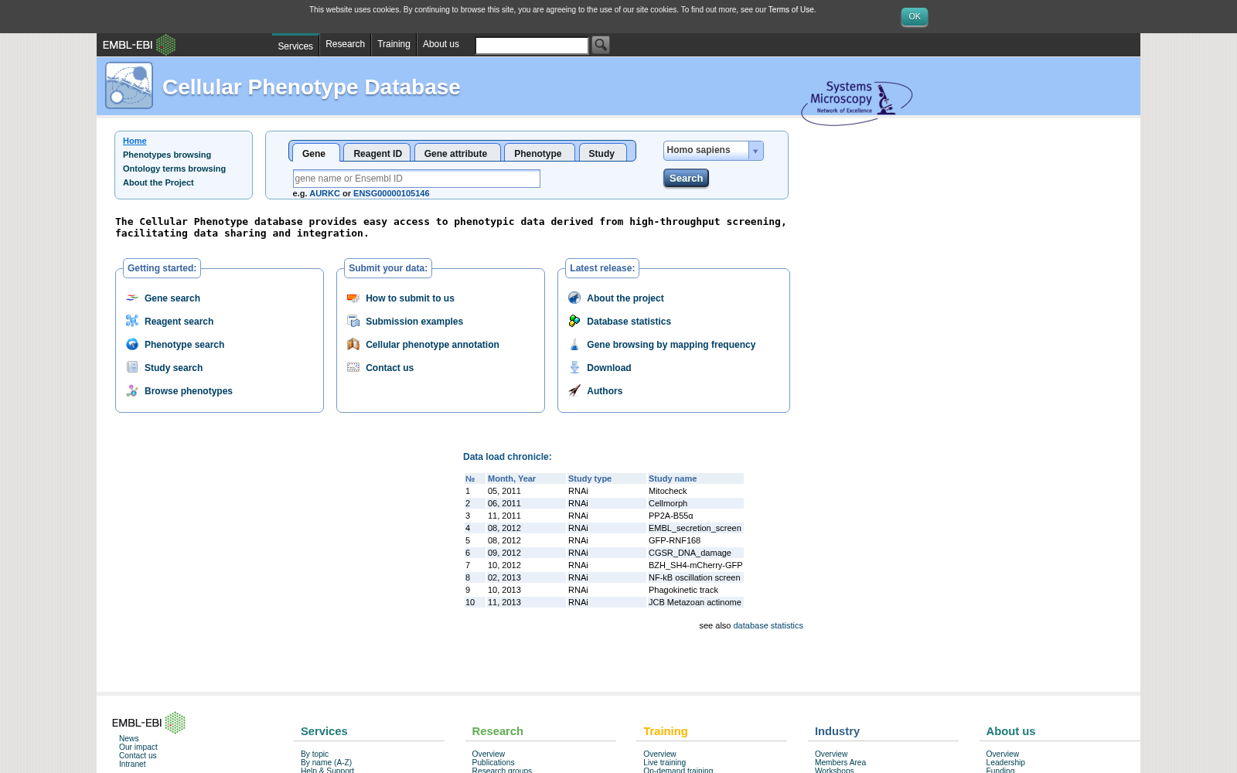Click the CGSR_DNA_damage study name
The height and width of the screenshot is (773, 1237).
690,553
